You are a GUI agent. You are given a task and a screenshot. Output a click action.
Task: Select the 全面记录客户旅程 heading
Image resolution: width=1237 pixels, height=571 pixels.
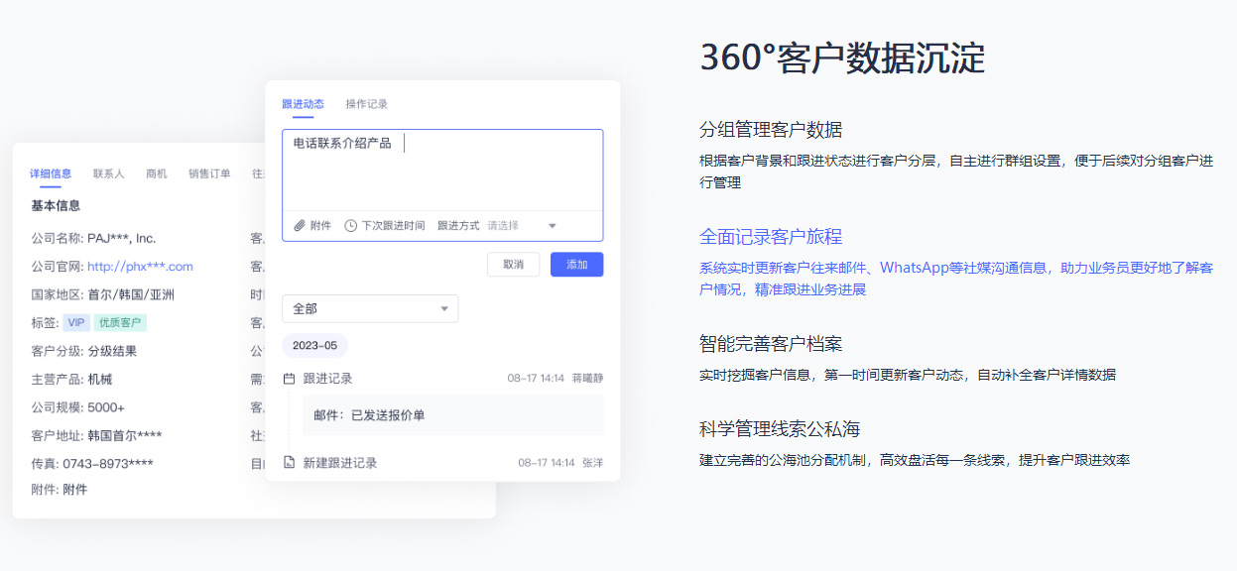(x=771, y=237)
